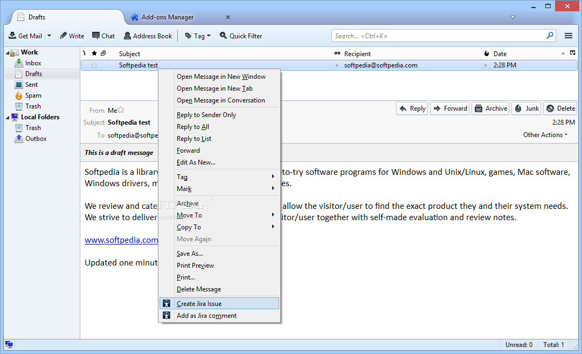
Task: Choose Open Message in Conversation
Action: coord(220,100)
